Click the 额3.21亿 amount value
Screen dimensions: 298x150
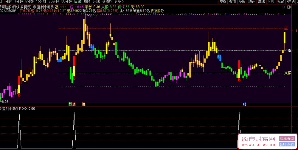(89, 11)
